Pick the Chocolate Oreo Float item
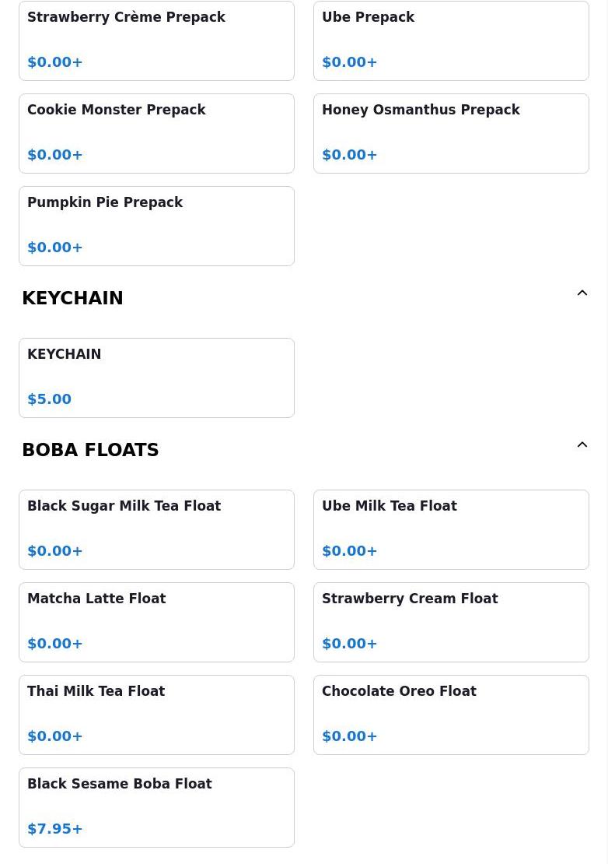The width and height of the screenshot is (608, 864). (x=451, y=715)
